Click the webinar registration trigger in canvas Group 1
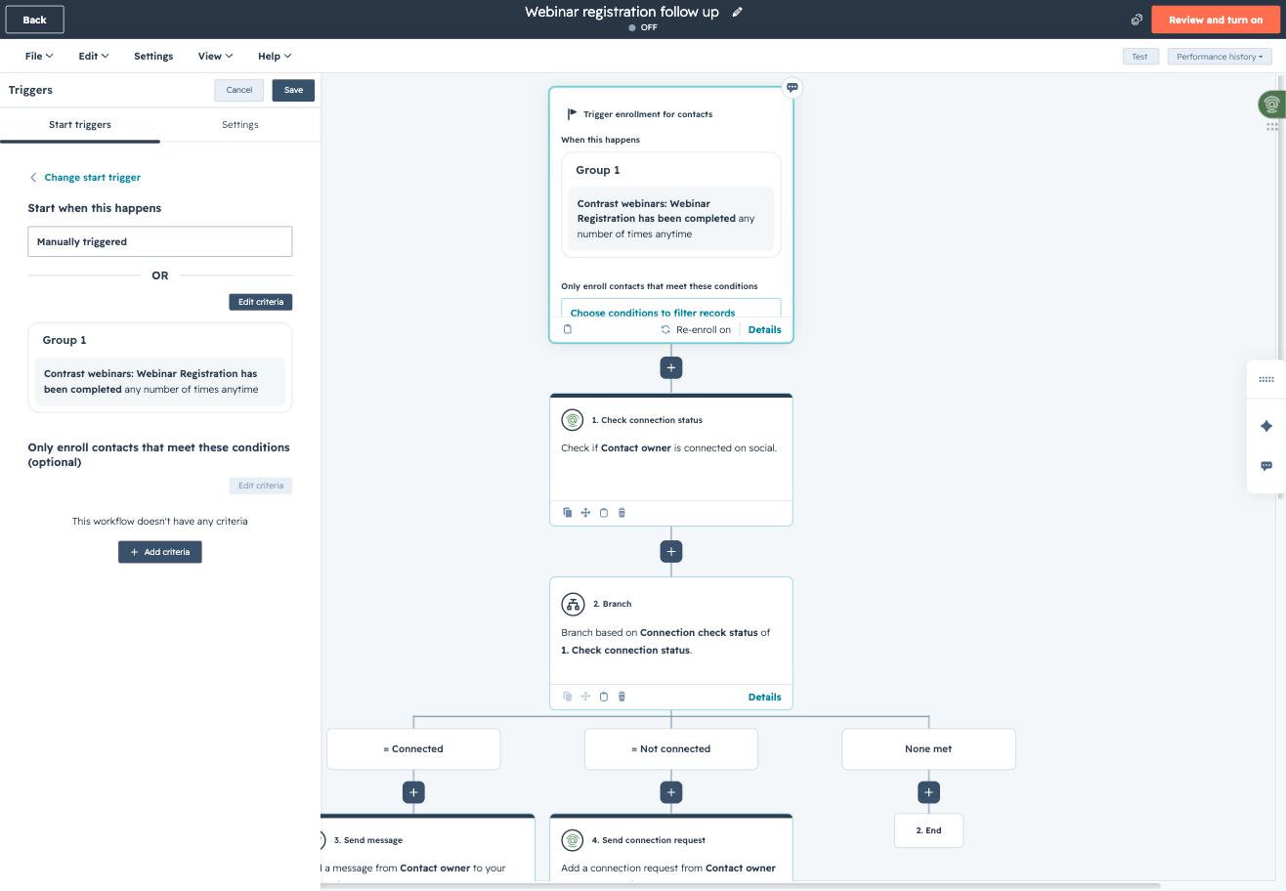 tap(671, 219)
